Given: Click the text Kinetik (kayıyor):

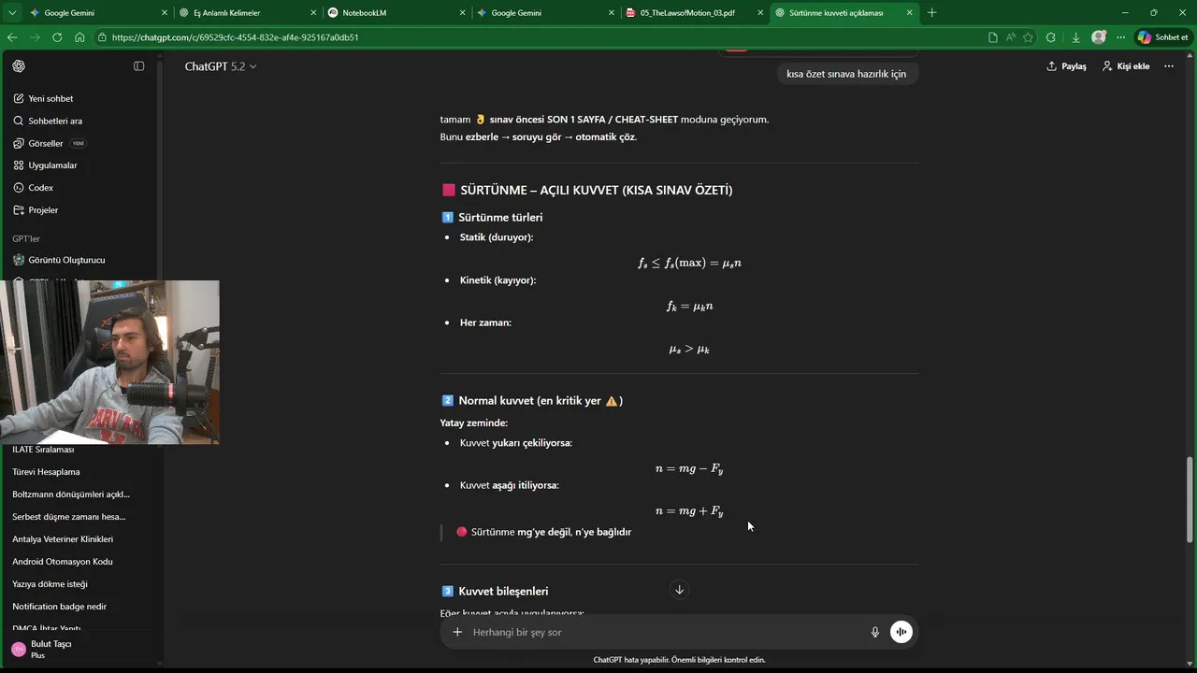Looking at the screenshot, I should [x=498, y=280].
